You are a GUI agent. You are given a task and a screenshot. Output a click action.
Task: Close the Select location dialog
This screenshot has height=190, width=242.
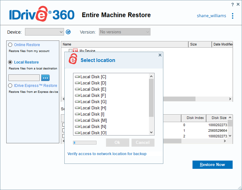pos(160,55)
